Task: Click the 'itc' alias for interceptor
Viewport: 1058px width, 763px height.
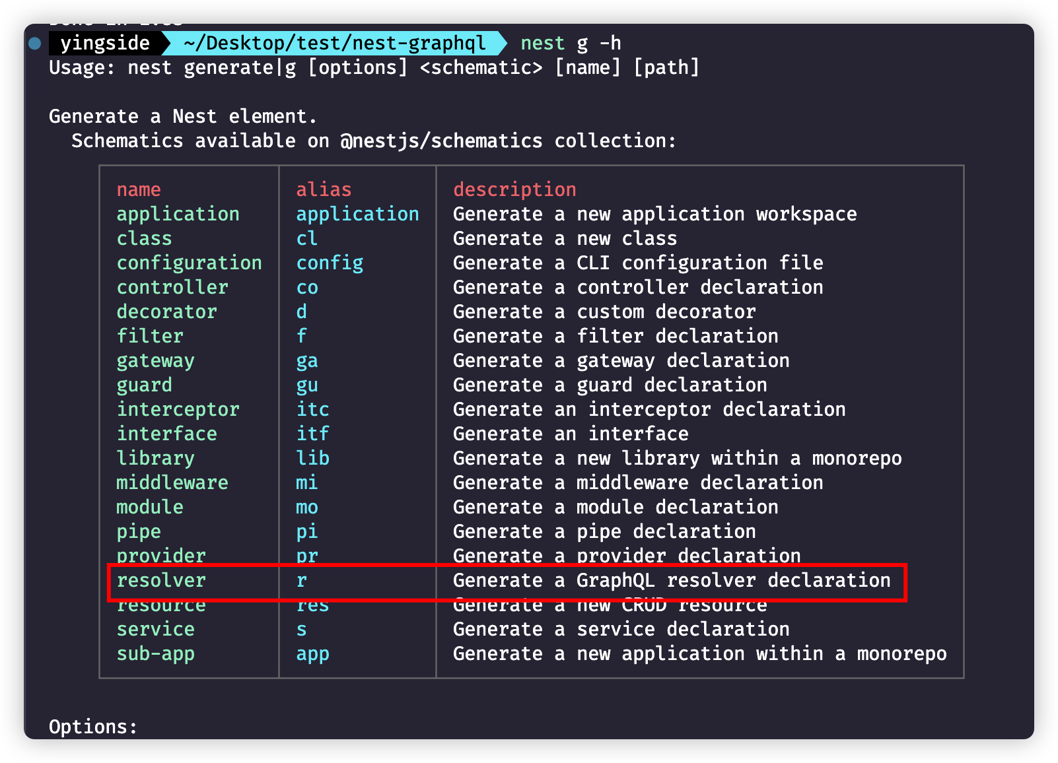Action: 312,410
